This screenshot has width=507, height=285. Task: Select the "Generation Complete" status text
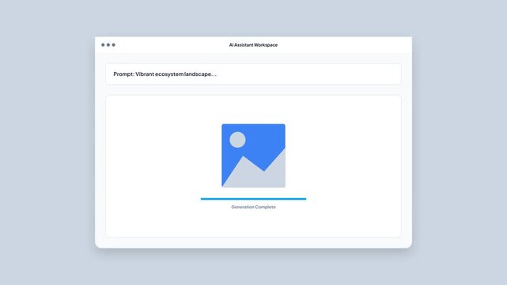pos(253,207)
